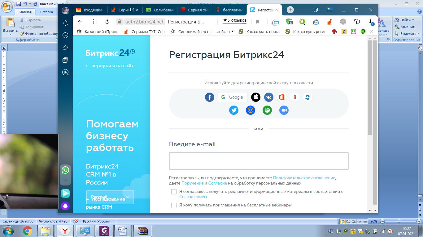
Task: Show more bookmarks with the chevron
Action: 372,31
